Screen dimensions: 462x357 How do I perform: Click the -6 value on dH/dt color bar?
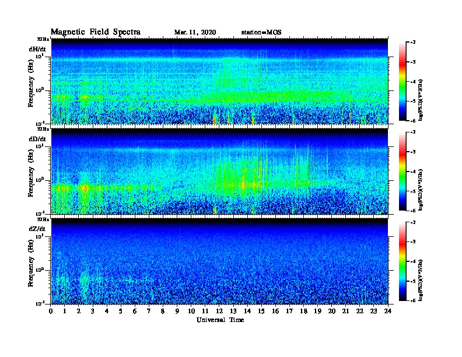point(413,121)
